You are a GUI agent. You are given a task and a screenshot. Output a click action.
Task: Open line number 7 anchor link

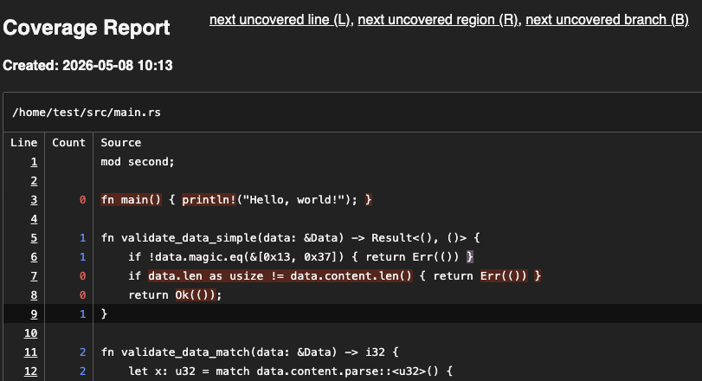(x=34, y=275)
